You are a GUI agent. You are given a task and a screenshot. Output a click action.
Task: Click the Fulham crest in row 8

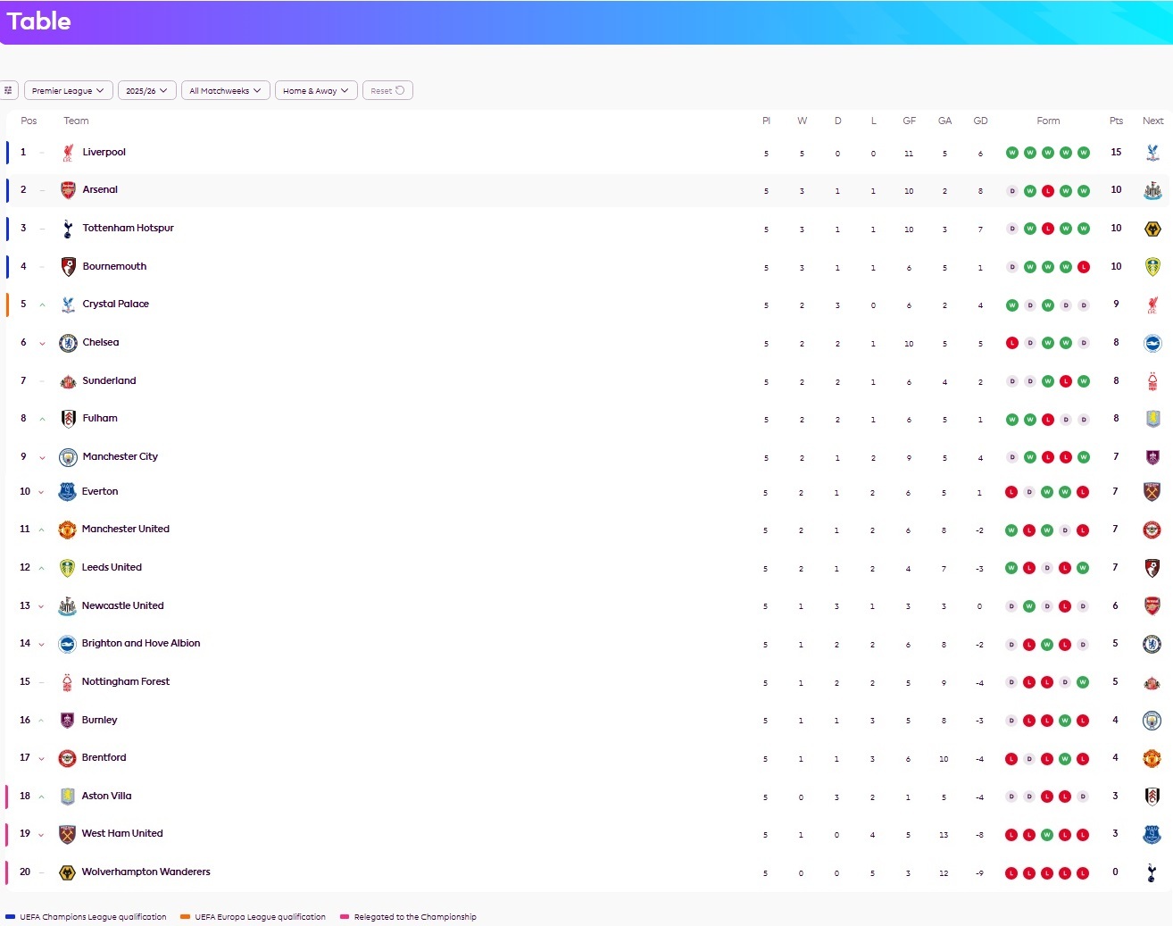[x=68, y=419]
